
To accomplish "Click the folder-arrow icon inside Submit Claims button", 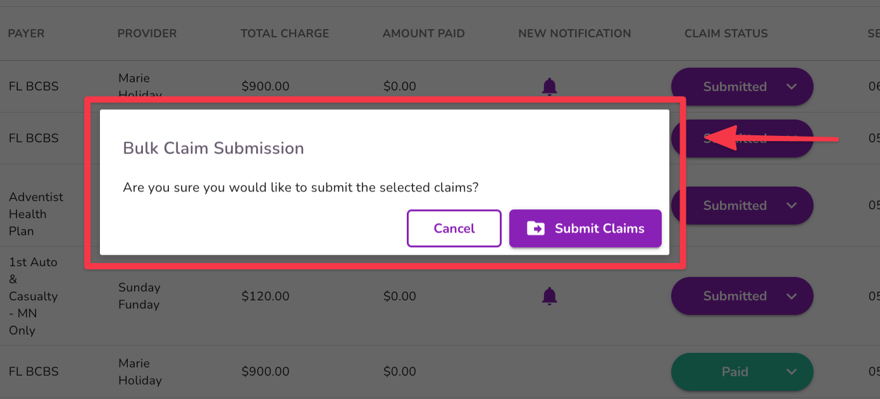I will coord(536,228).
